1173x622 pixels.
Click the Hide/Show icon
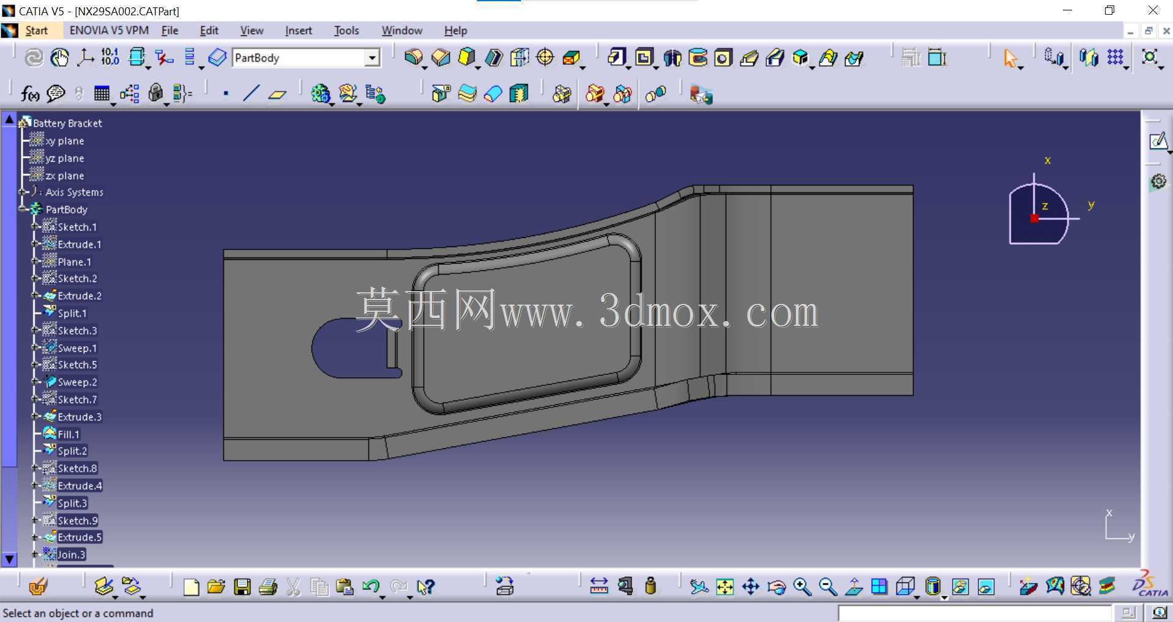coord(960,587)
